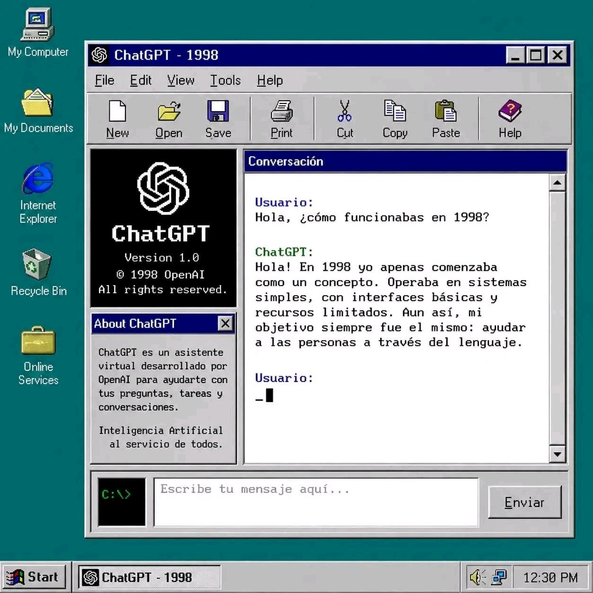Screen dimensions: 593x593
Task: Maximize the ChatGPT - 1998 window
Action: (536, 55)
